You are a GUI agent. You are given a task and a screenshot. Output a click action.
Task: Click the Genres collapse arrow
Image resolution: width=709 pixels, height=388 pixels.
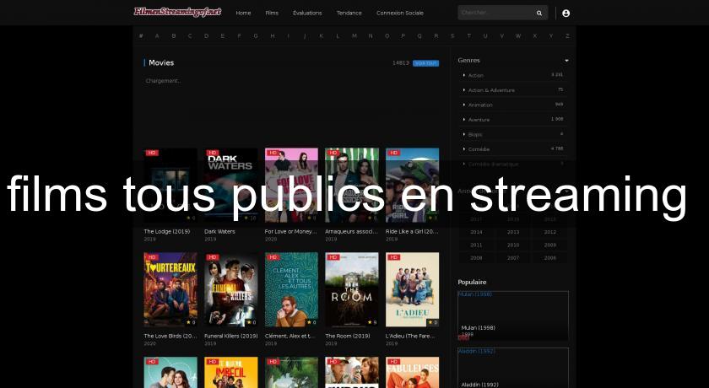tap(566, 61)
